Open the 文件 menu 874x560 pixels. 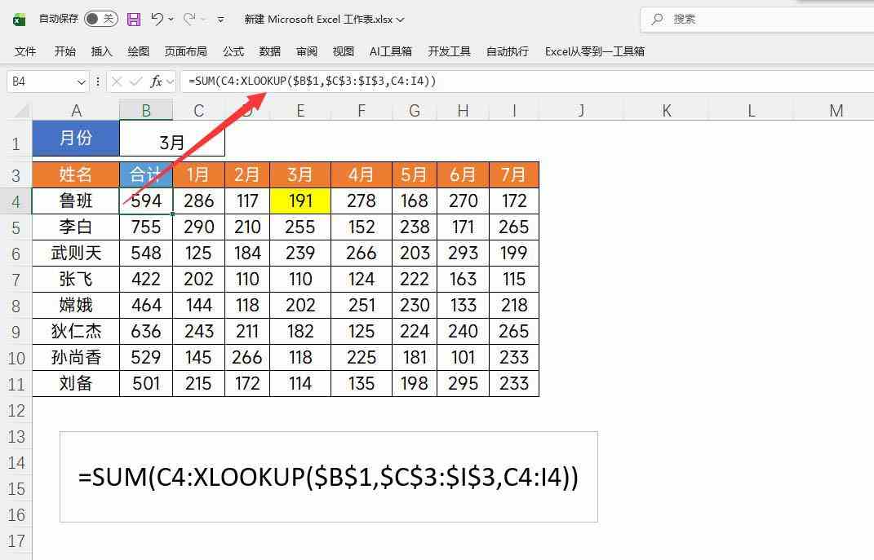point(25,51)
